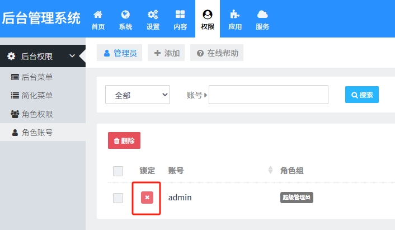
Task: Open 简化菜单 in the sidebar
Action: click(x=37, y=96)
